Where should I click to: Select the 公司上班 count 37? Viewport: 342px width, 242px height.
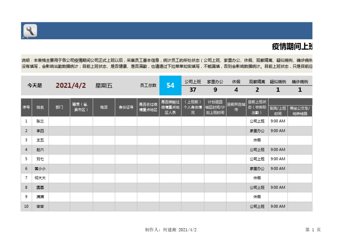point(193,90)
